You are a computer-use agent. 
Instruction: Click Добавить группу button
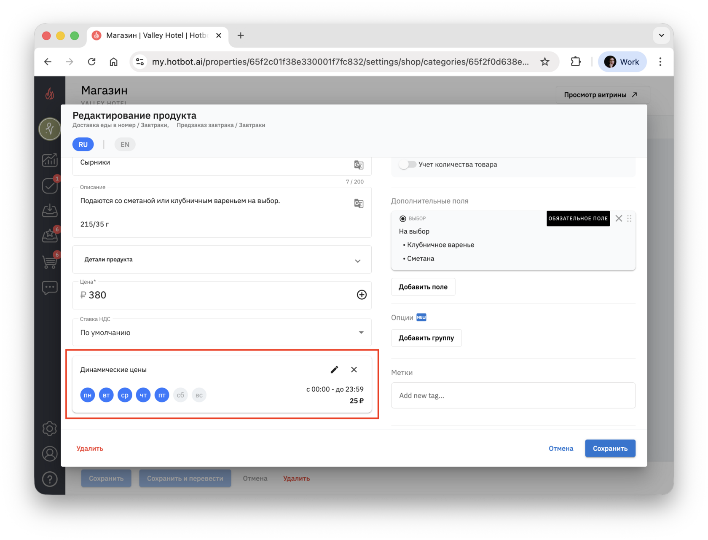(x=426, y=338)
